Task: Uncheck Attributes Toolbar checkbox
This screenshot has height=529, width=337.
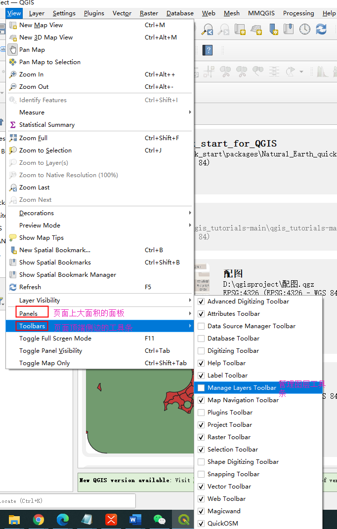Action: tap(201, 314)
